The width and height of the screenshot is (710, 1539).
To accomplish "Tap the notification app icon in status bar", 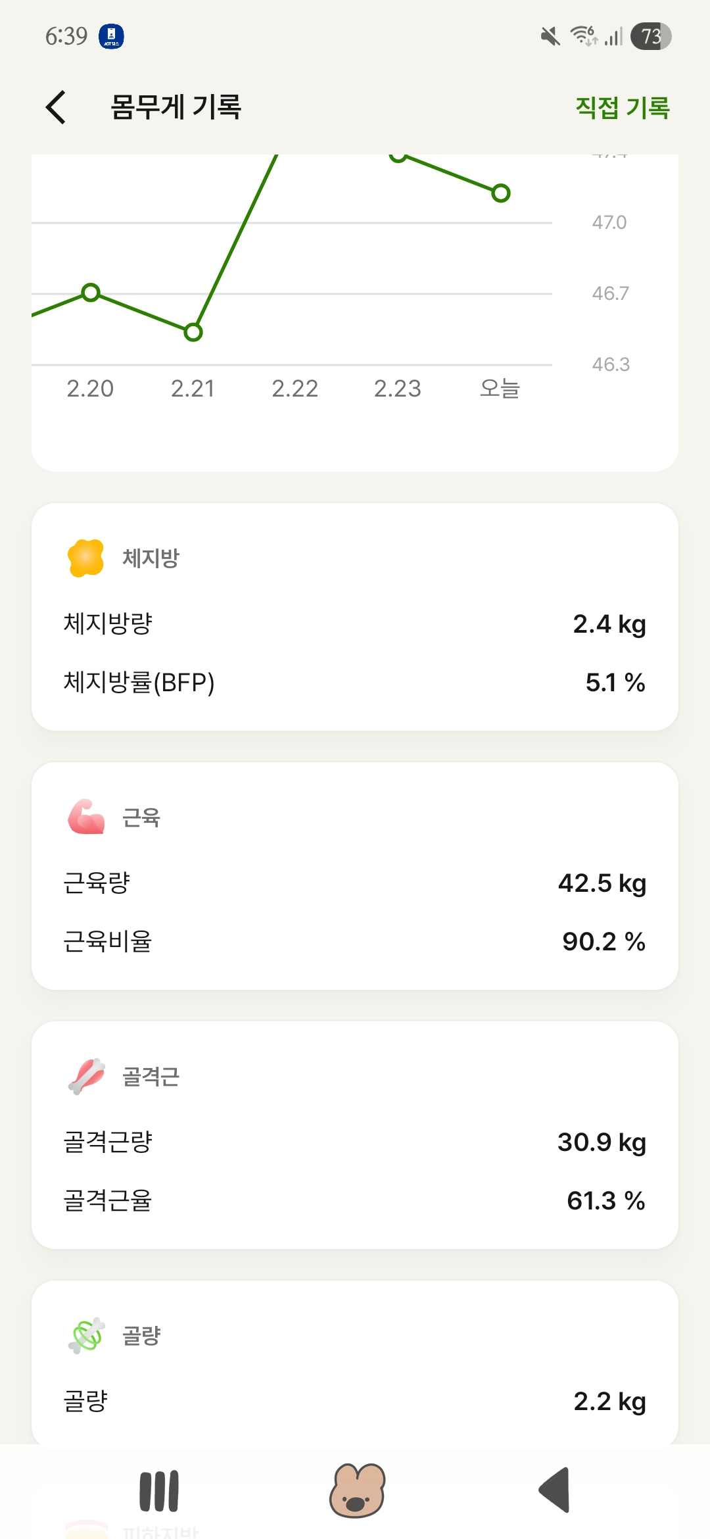I will coord(111,36).
